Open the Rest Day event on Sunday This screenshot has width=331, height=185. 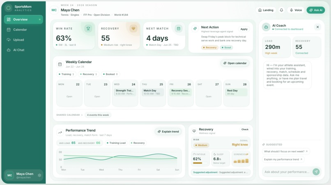pos(237,92)
